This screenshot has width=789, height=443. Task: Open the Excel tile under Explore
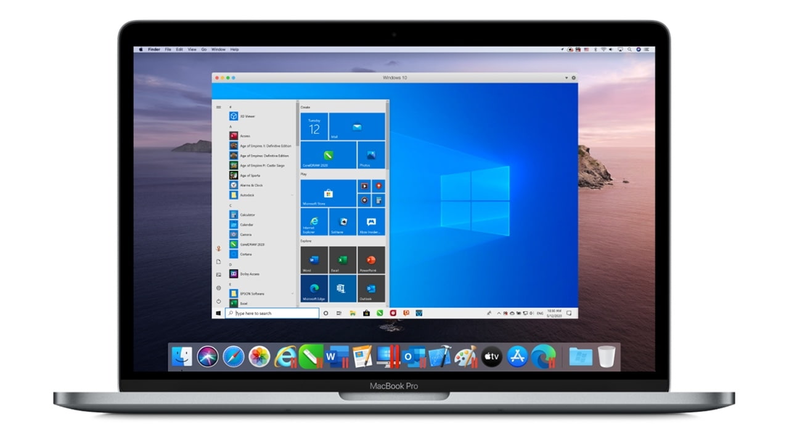click(343, 260)
